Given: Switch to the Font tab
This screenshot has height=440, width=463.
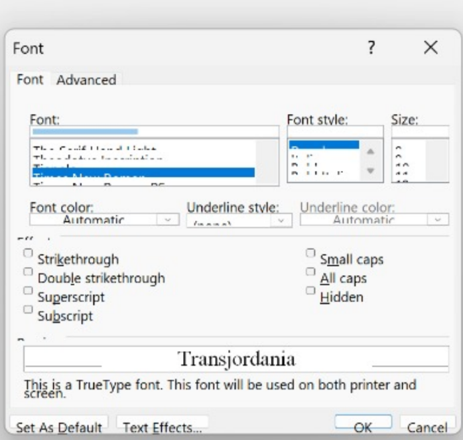Looking at the screenshot, I should (30, 80).
